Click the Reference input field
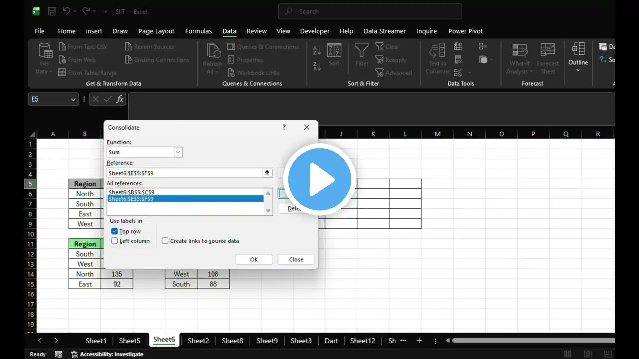This screenshot has width=639, height=359. click(x=184, y=173)
